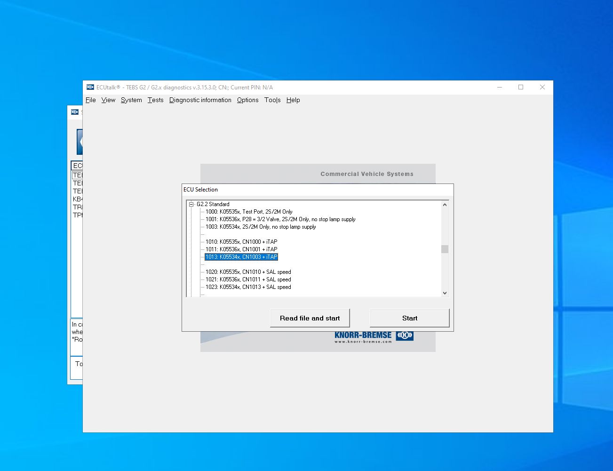The image size is (613, 471).
Task: Open the System menu
Action: click(x=131, y=100)
